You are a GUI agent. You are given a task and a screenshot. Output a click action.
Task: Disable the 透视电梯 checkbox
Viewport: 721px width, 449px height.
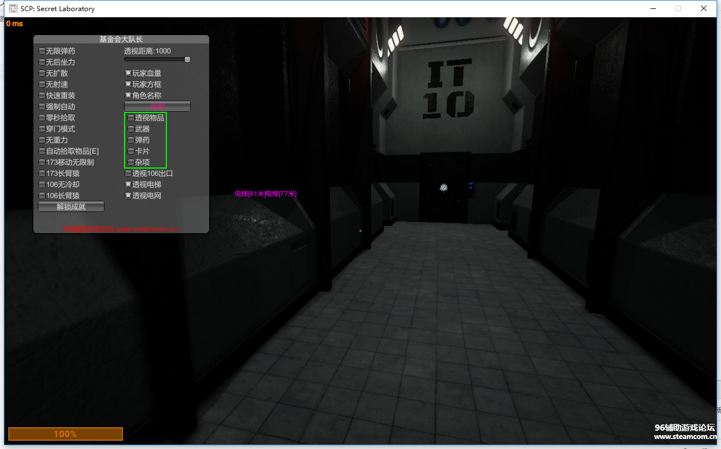click(x=128, y=185)
